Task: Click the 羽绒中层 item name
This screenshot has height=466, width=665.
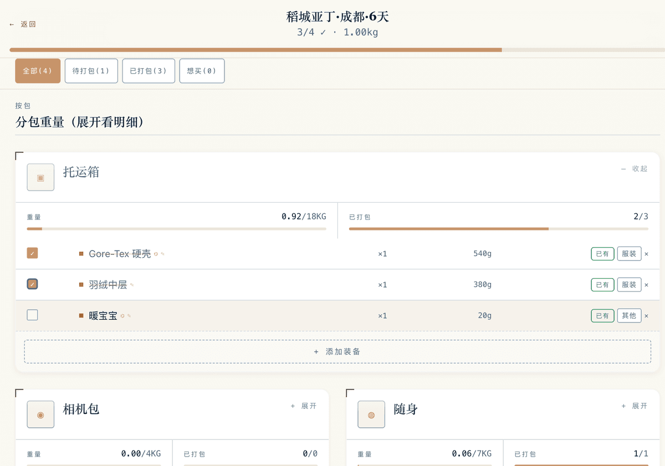Action: pos(108,285)
